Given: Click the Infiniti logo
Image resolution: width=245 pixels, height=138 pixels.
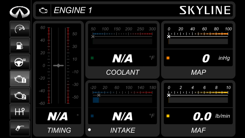Looking at the screenshot, I should [x=20, y=12].
